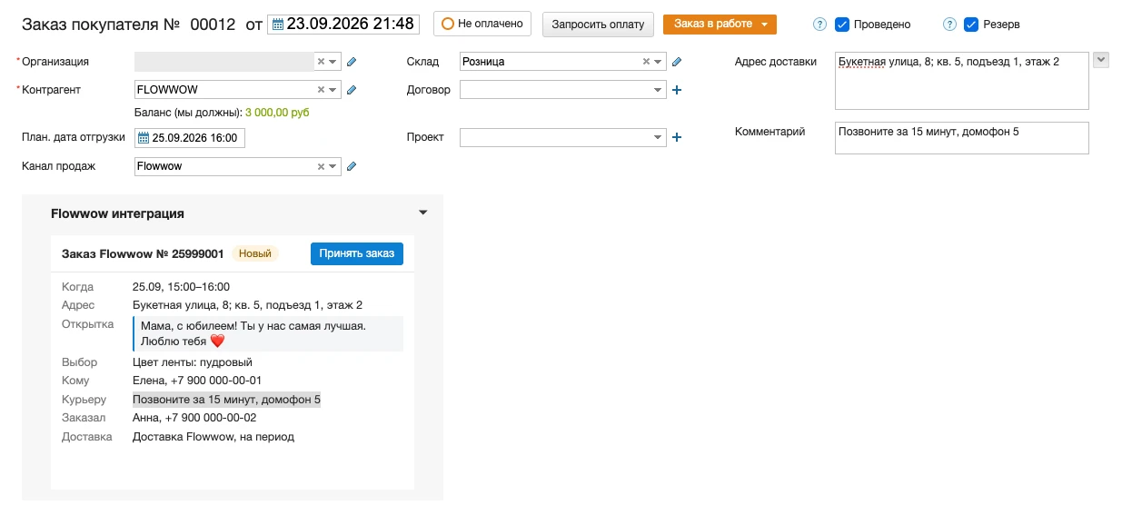Screen dimensions: 1122x525
Task: Edit the Канал продаж with its pencil icon
Action: pyautogui.click(x=352, y=166)
